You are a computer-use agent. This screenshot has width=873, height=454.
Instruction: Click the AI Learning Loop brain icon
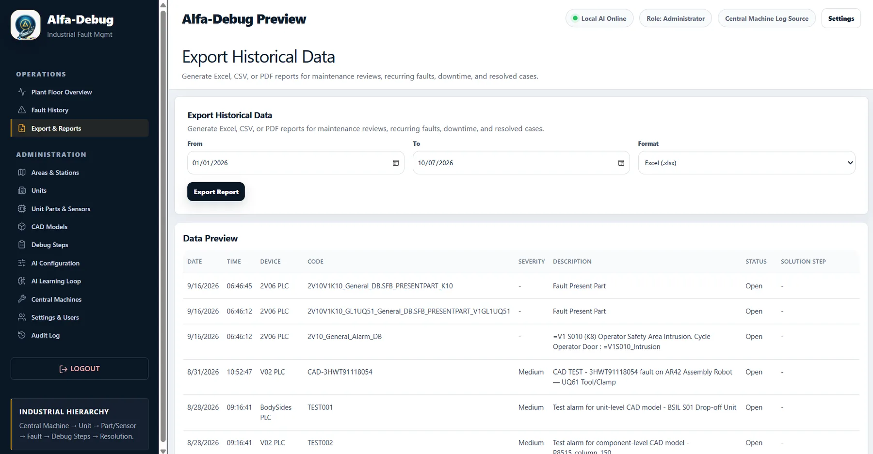(x=22, y=281)
